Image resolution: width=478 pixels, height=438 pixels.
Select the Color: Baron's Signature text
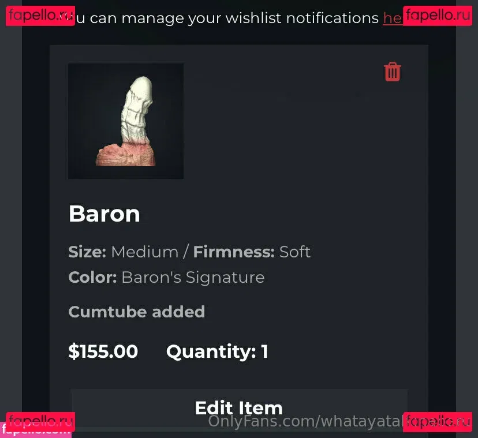point(166,278)
